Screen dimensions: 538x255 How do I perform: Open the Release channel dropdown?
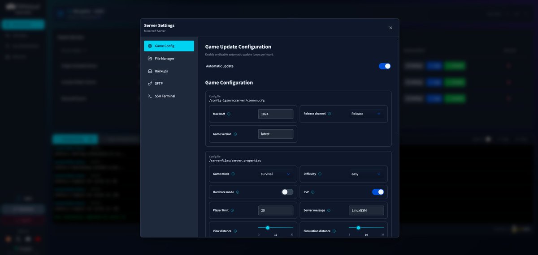(366, 114)
